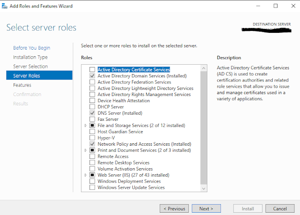Screen dimensions: 300x215
Task: Select the Host Guardian Service label
Action: click(x=120, y=132)
